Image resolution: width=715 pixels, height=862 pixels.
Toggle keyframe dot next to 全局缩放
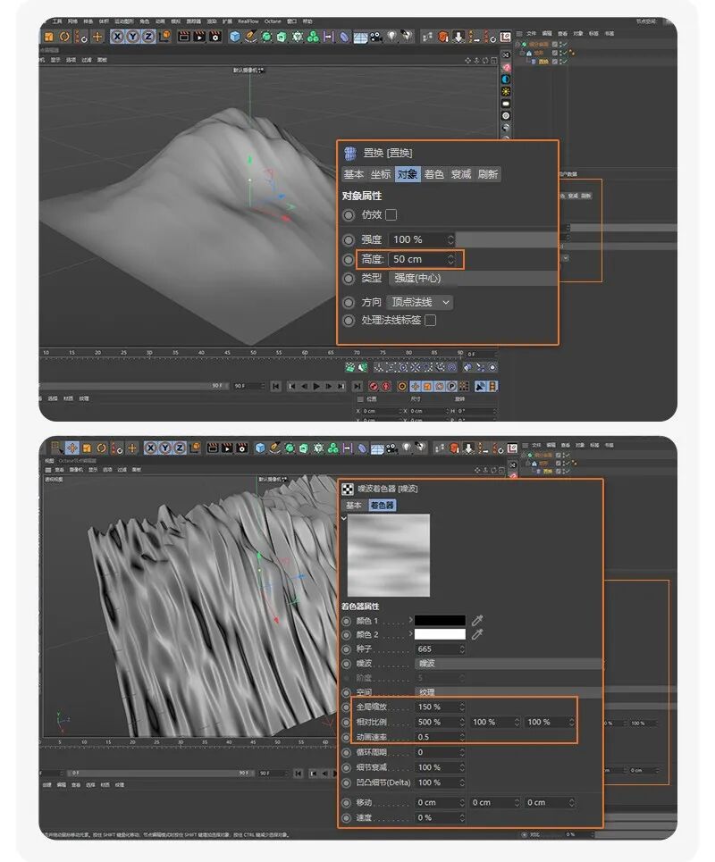(346, 707)
